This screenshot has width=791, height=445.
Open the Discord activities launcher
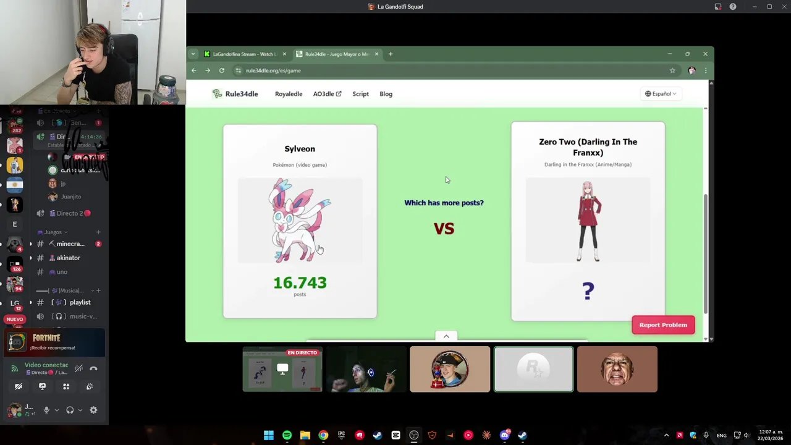66,387
